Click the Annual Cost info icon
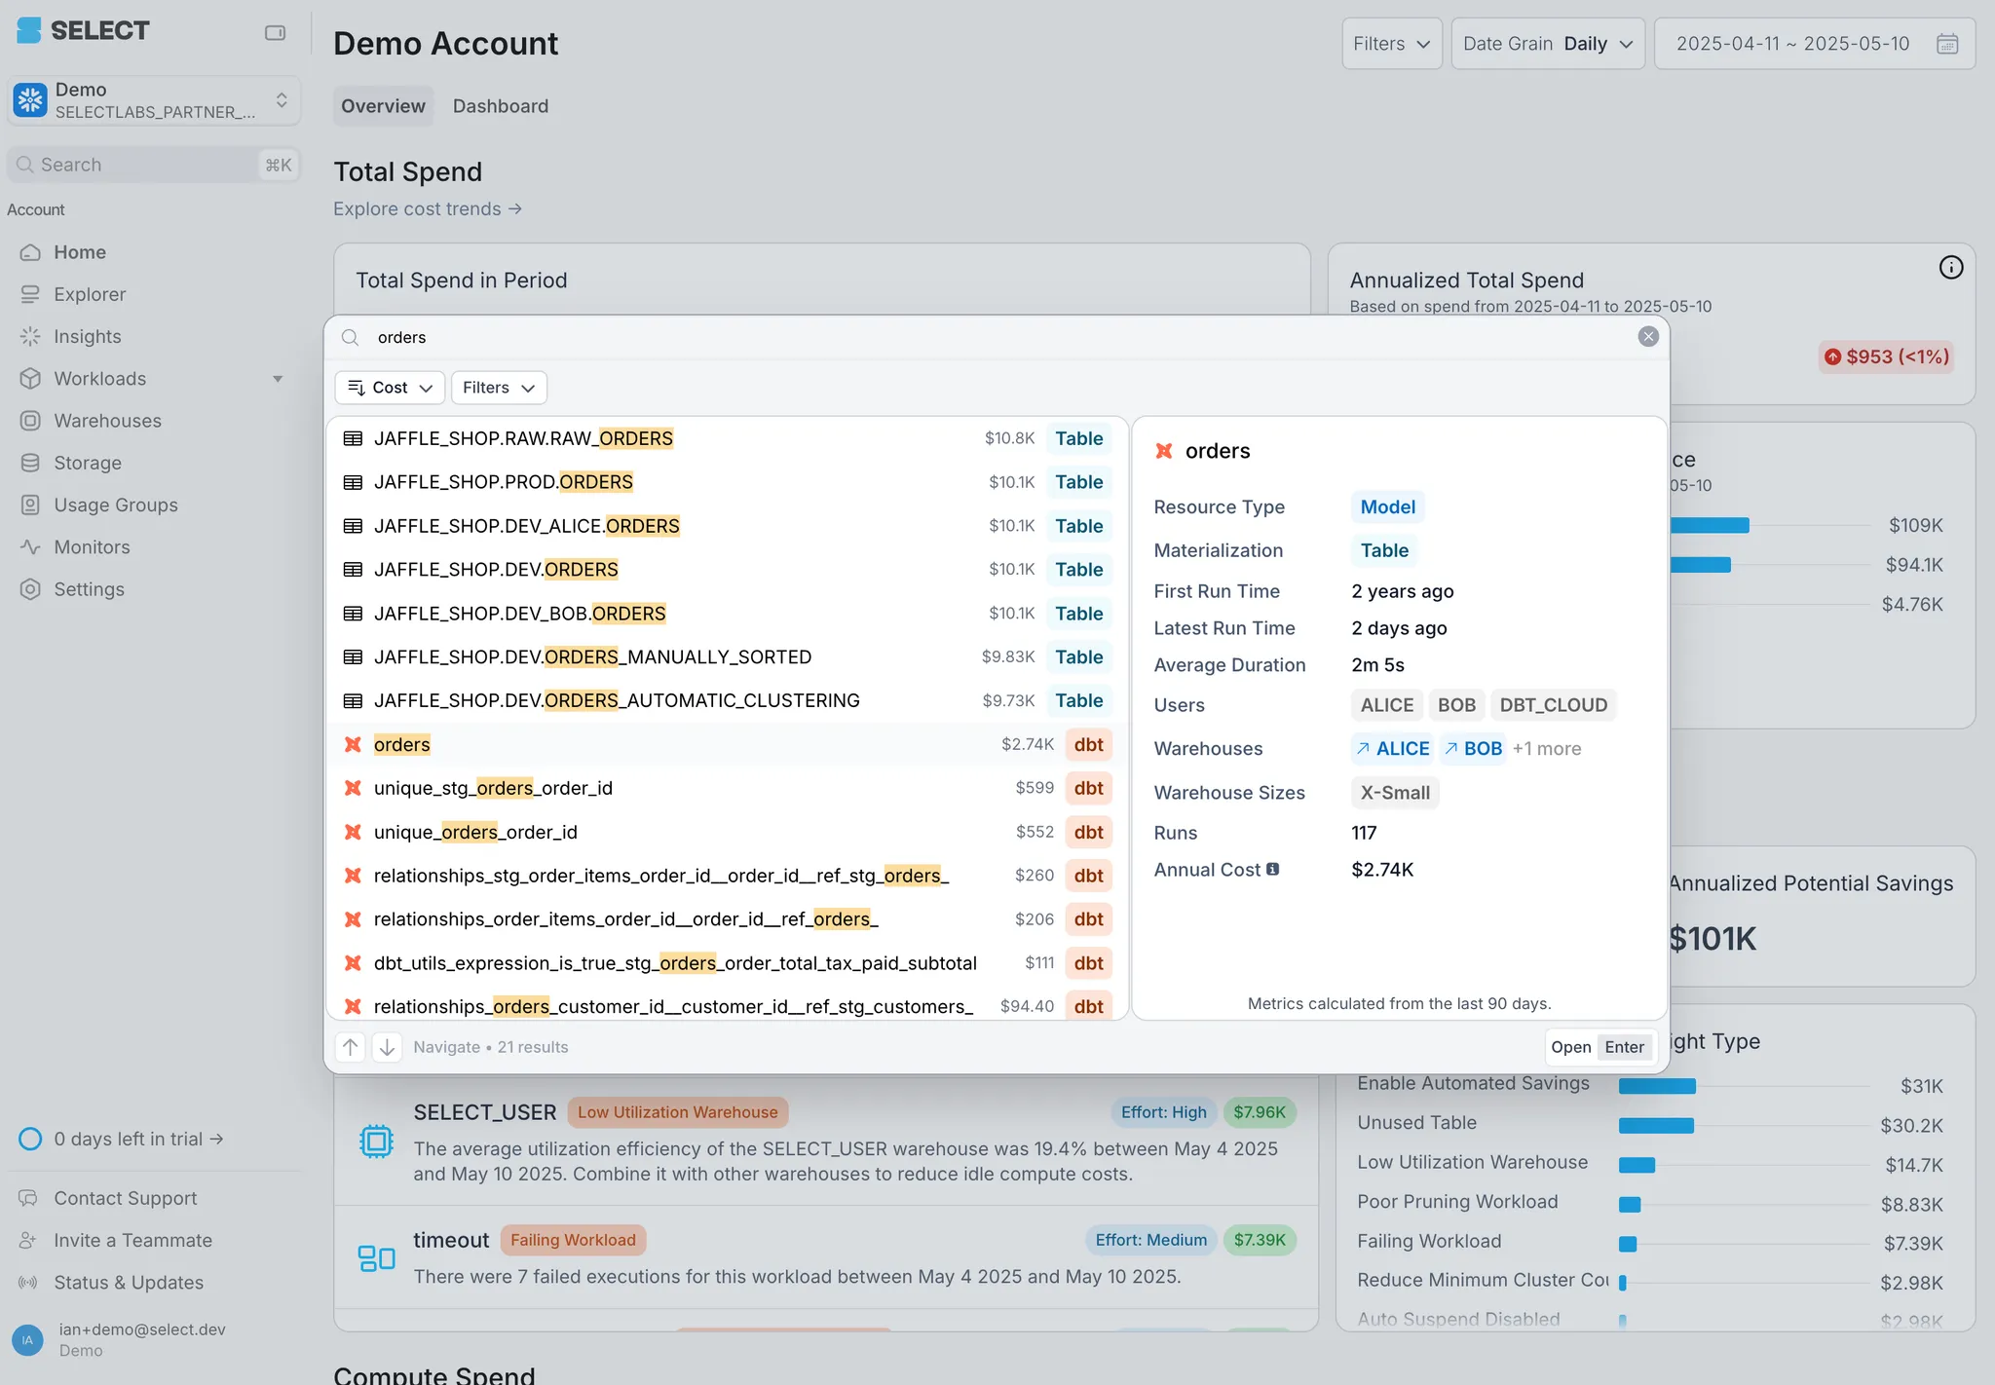The image size is (1995, 1385). point(1272,870)
